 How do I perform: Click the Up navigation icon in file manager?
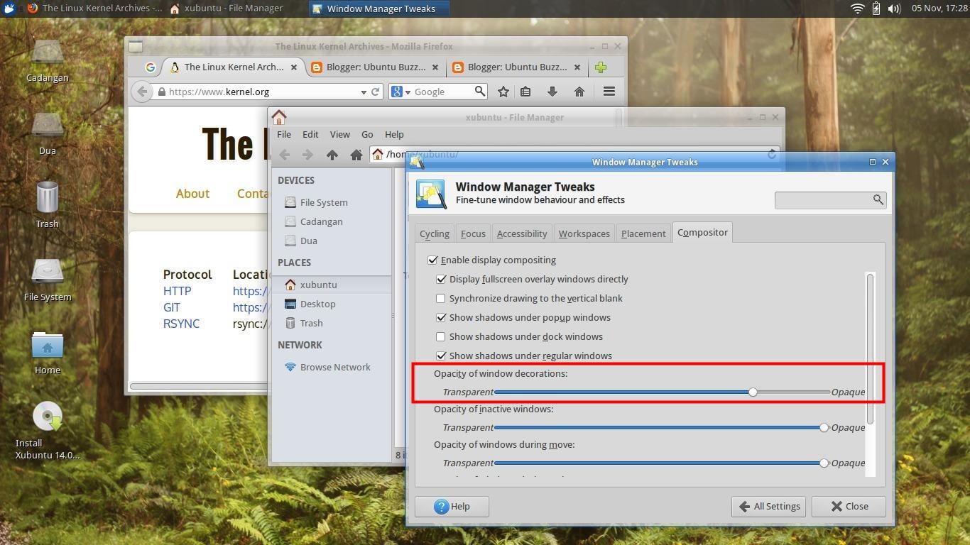331,154
